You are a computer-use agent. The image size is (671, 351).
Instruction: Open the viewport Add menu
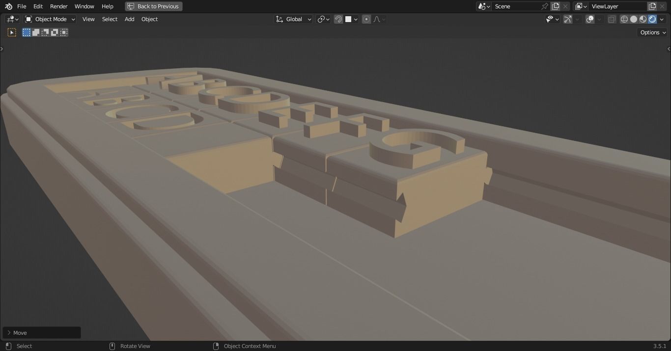point(129,19)
